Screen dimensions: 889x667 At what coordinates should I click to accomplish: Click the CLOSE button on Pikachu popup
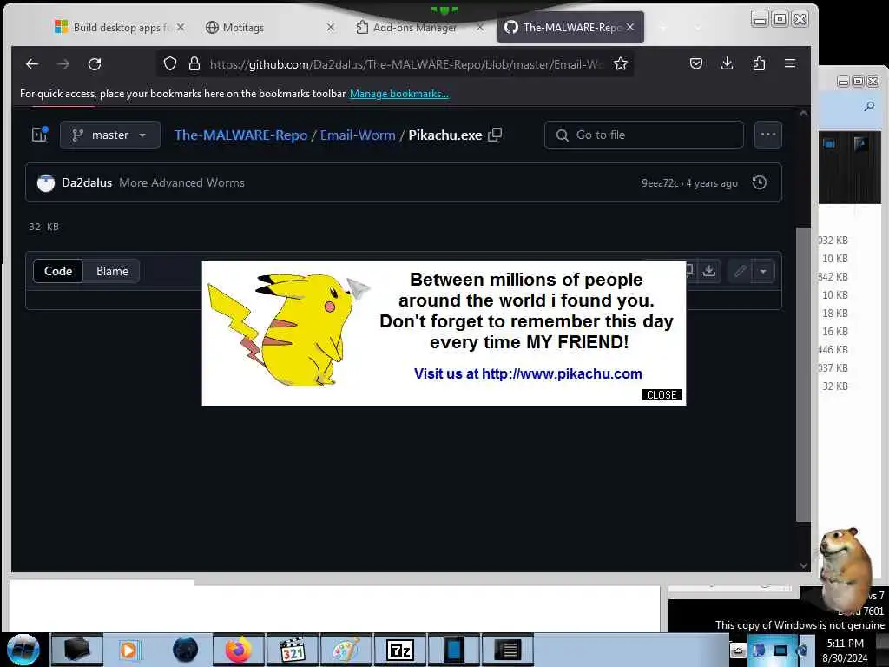[662, 395]
